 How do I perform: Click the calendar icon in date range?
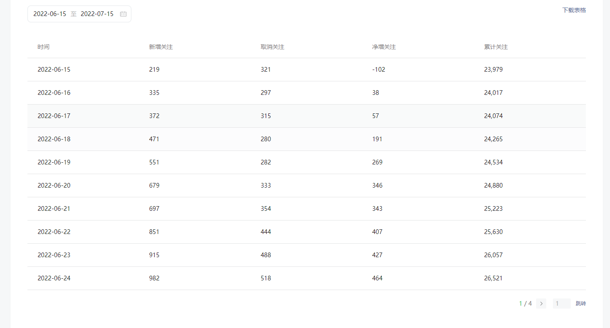point(123,14)
